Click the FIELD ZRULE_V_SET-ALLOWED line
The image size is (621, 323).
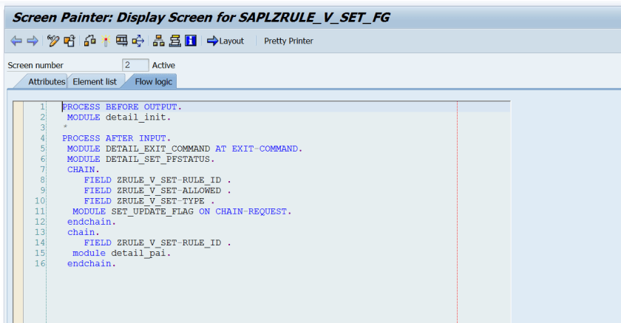coord(157,191)
